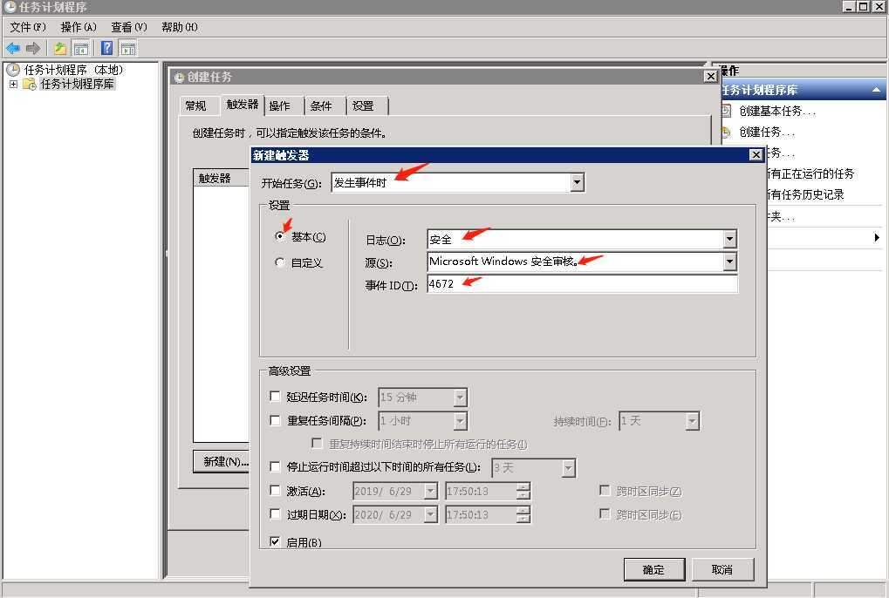Switch to the 触发器 tab
Viewport: 889px width, 598px height.
pos(242,105)
